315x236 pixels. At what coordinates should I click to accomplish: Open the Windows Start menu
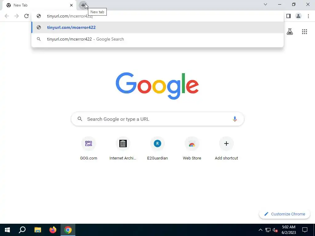[7, 230]
